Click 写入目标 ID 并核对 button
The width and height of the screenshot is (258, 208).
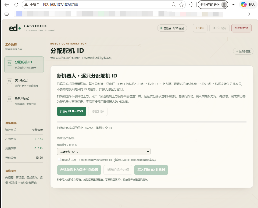pyautogui.click(x=151, y=170)
